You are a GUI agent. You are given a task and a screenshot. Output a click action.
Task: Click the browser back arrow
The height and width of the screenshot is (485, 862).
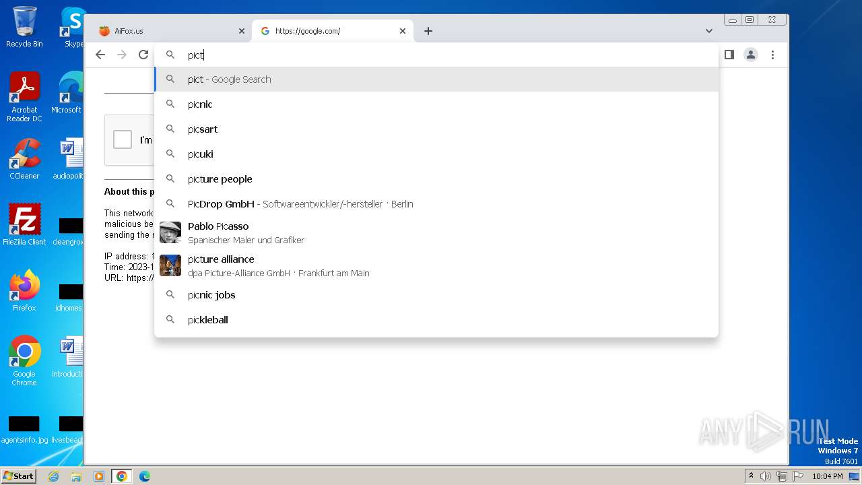tap(100, 55)
